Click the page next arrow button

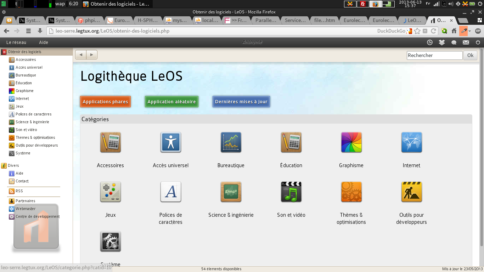click(92, 55)
